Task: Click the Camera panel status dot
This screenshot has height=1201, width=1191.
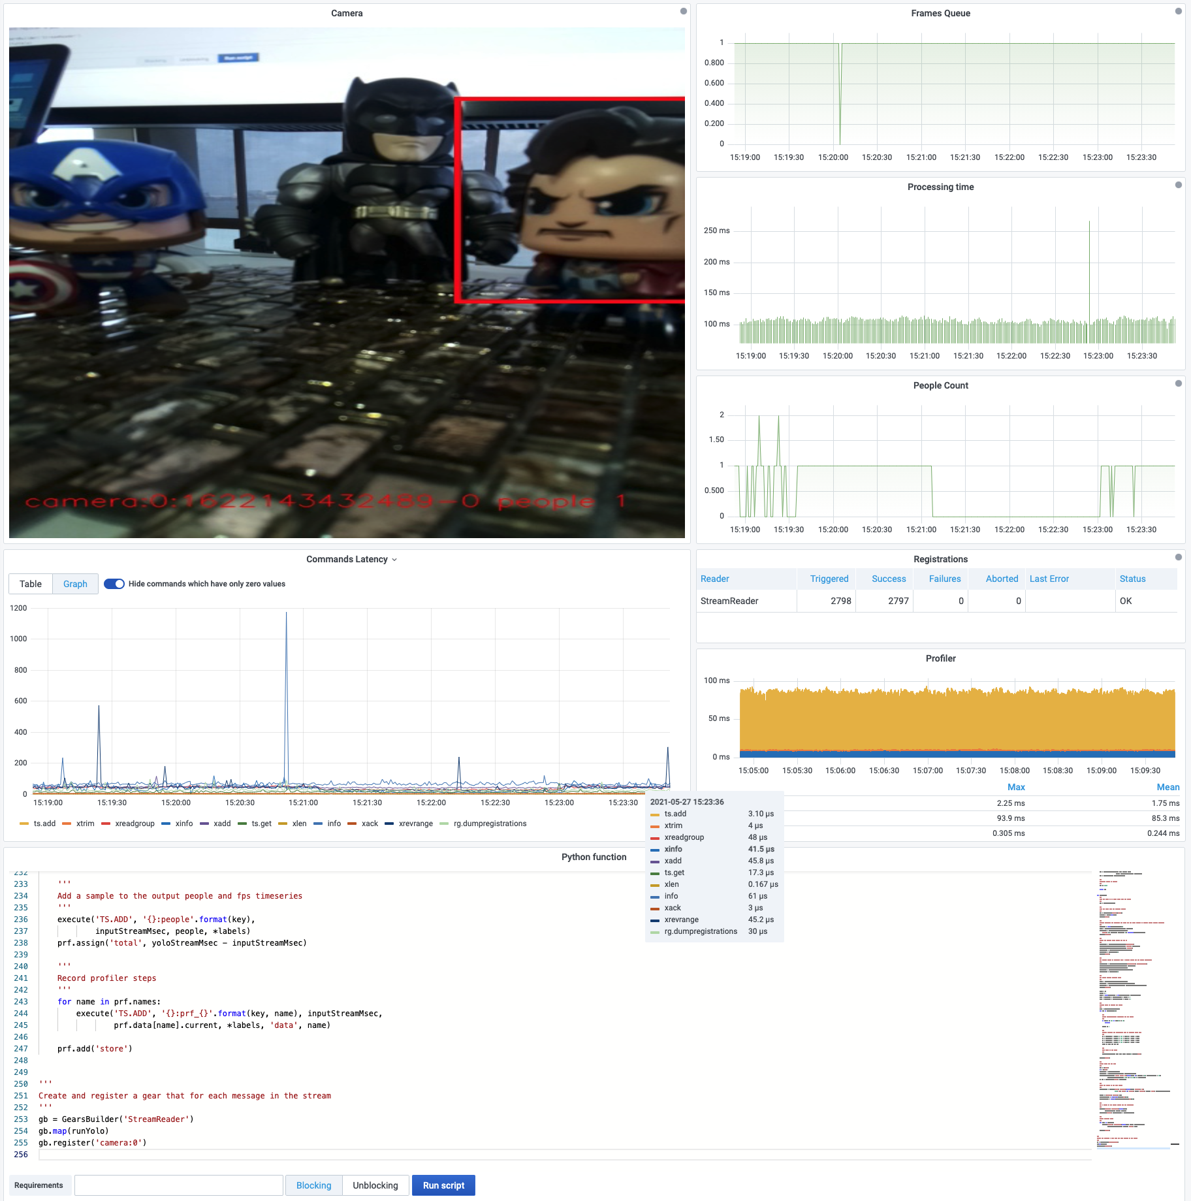Action: [x=683, y=11]
